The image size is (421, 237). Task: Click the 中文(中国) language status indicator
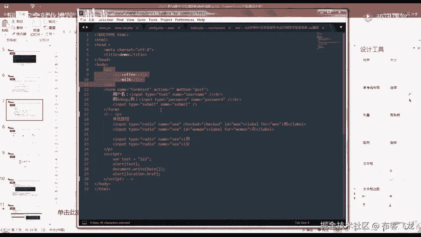tap(57, 230)
